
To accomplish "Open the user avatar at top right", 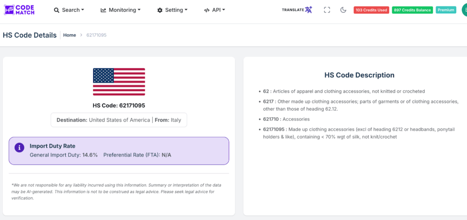I will pyautogui.click(x=463, y=10).
